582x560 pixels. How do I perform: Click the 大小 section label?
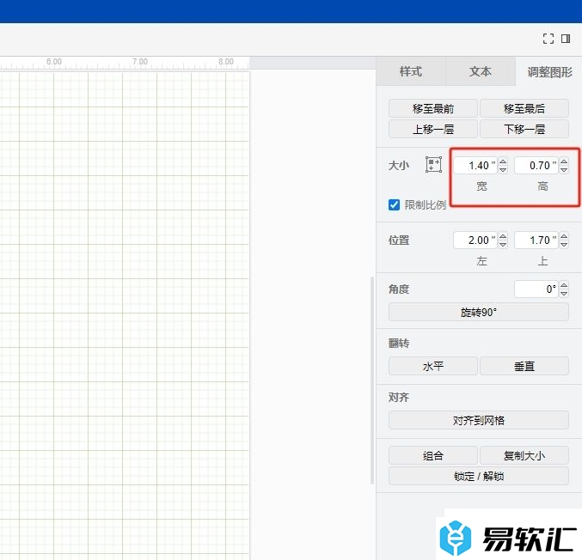[399, 166]
